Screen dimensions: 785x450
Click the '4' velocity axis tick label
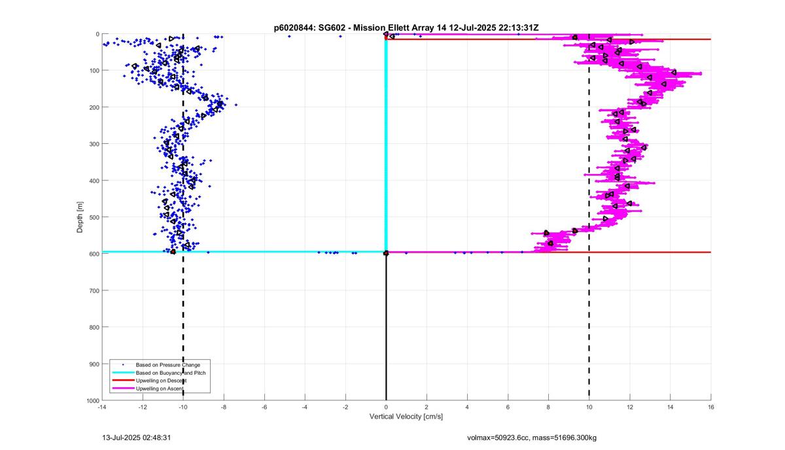point(467,407)
